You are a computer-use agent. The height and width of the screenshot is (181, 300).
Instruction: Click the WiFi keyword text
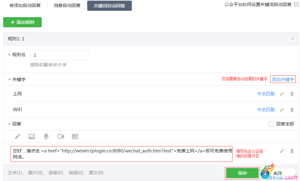(18, 110)
